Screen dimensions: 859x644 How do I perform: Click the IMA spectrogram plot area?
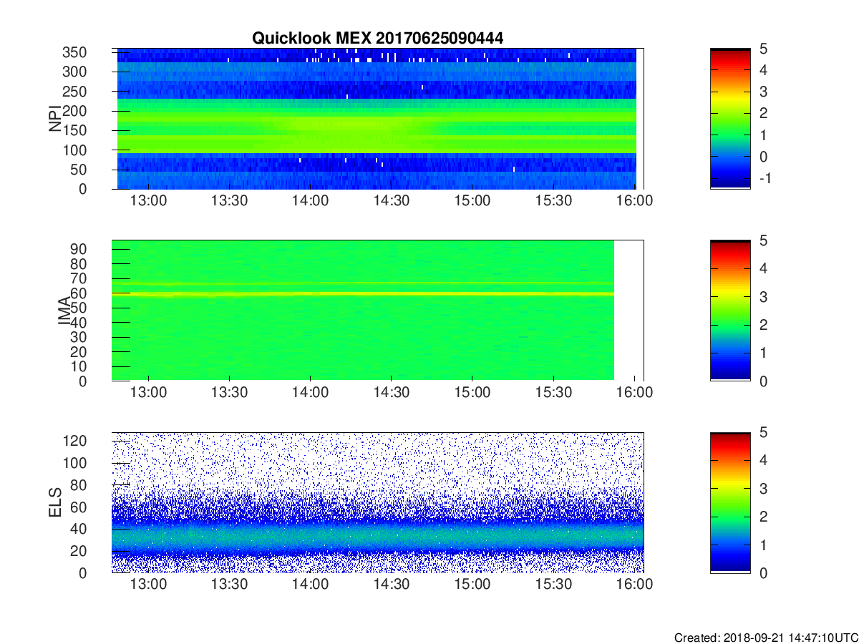pyautogui.click(x=377, y=310)
